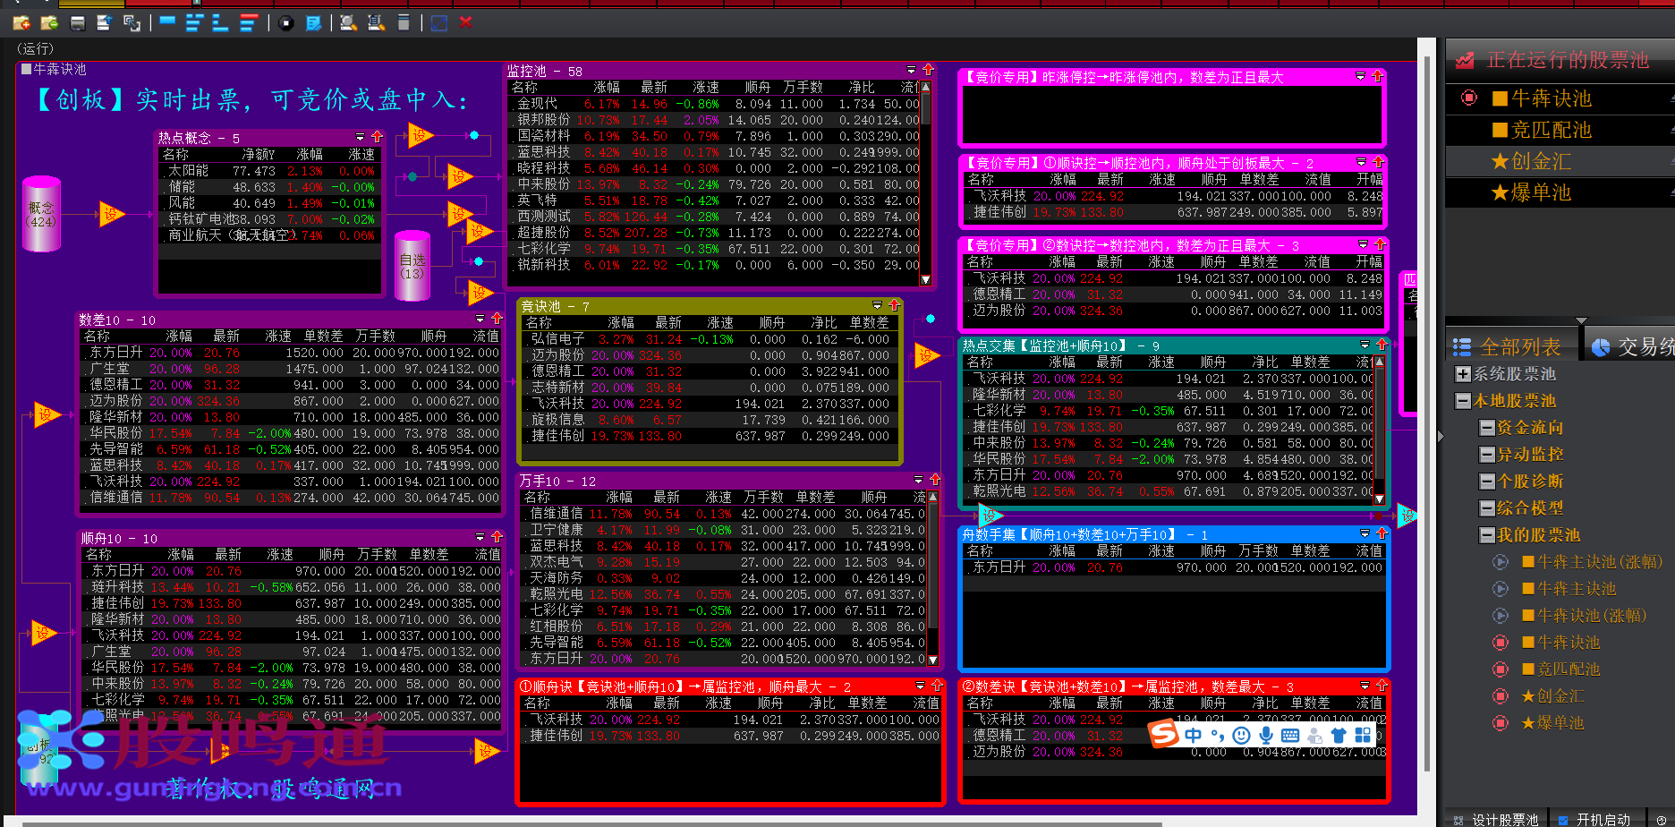The width and height of the screenshot is (1675, 827).
Task: Start the 牛犇主诀池(涨幅) pool with play button
Action: coord(1501,562)
